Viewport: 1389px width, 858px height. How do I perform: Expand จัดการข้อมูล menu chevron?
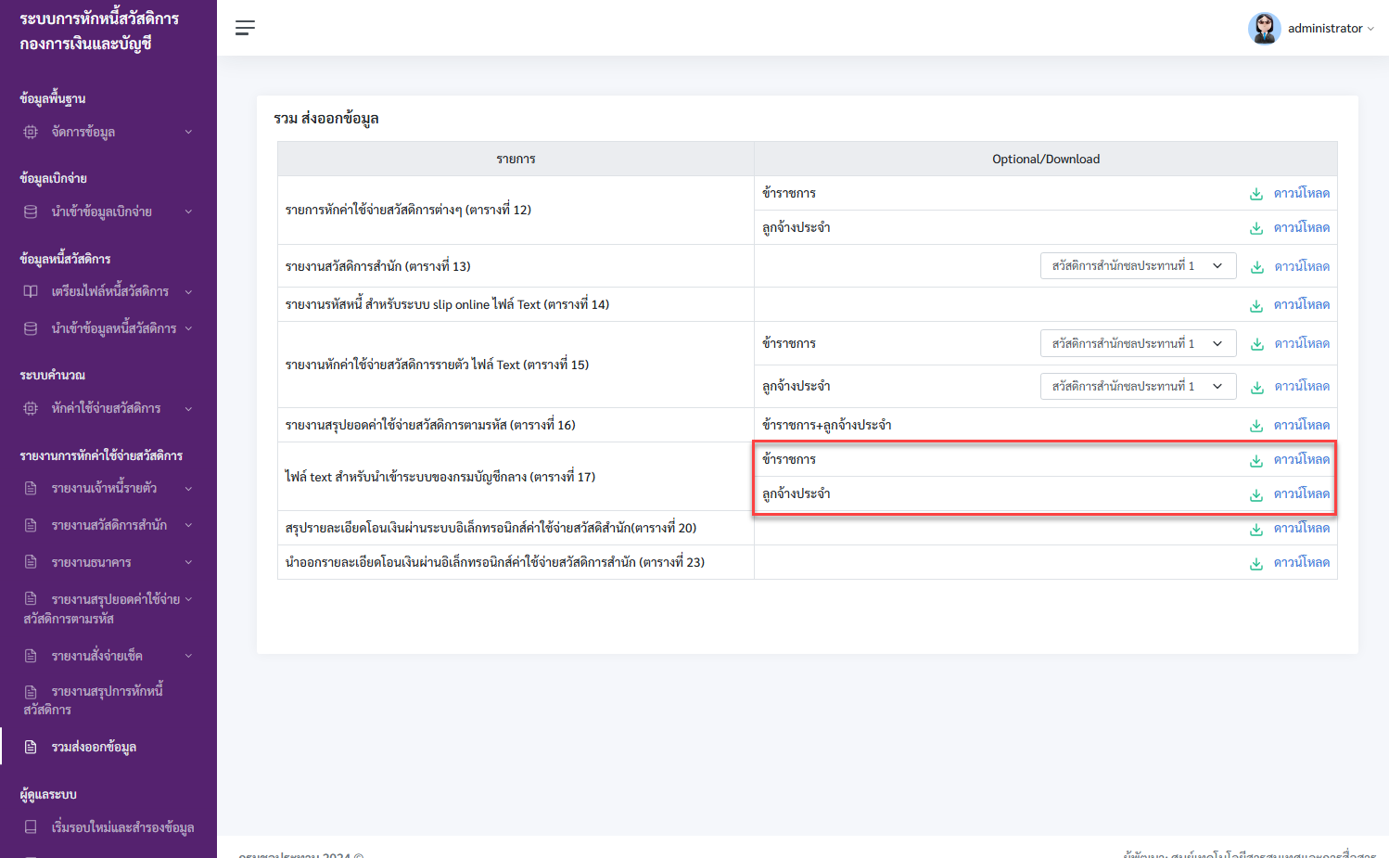(x=188, y=132)
